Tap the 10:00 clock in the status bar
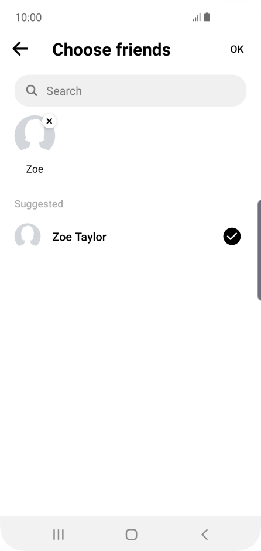 point(29,17)
